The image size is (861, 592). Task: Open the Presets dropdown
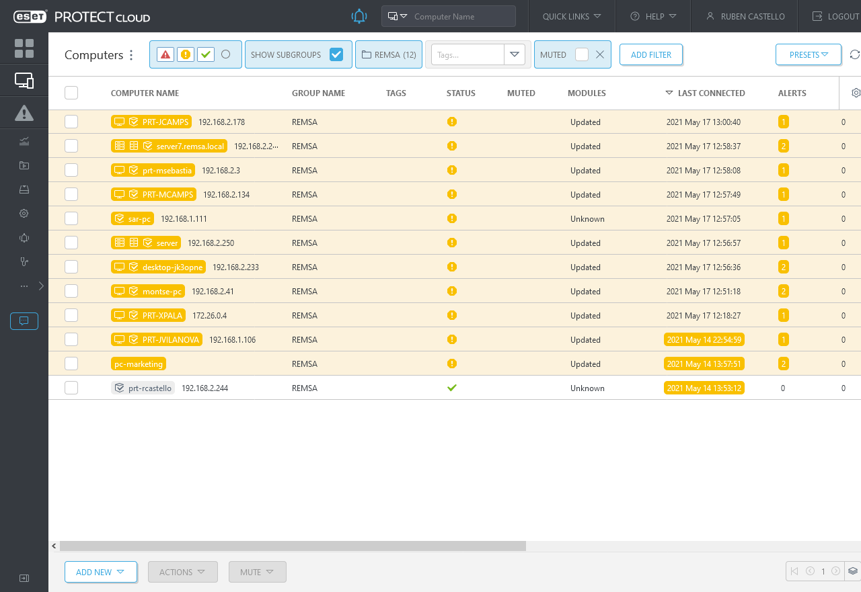[x=809, y=54]
